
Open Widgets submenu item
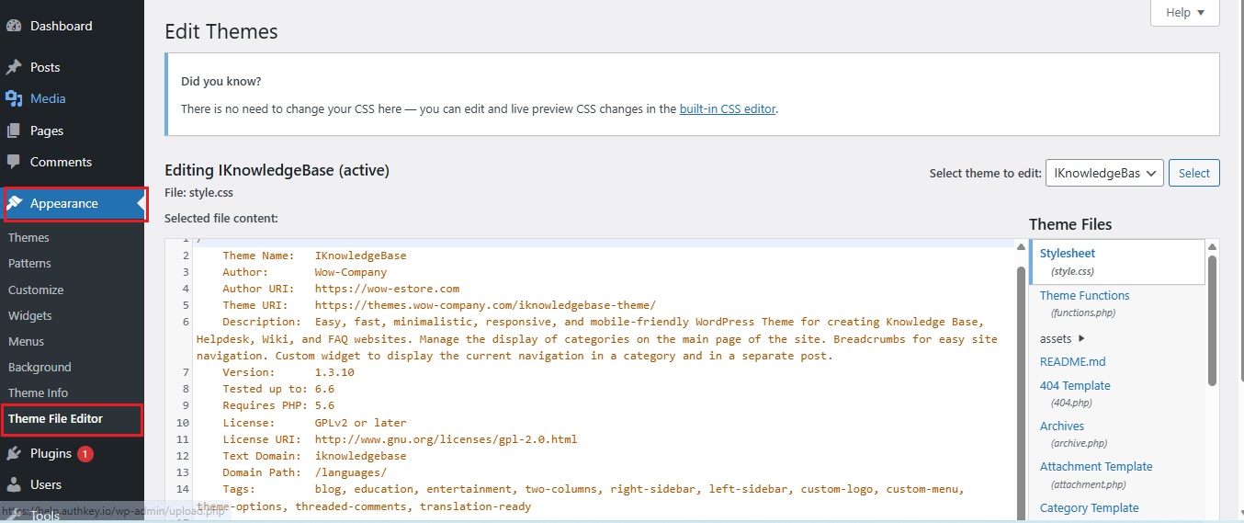(x=30, y=315)
